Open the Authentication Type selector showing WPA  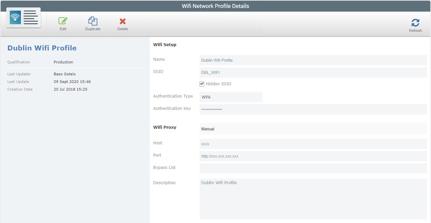pyautogui.click(x=231, y=97)
